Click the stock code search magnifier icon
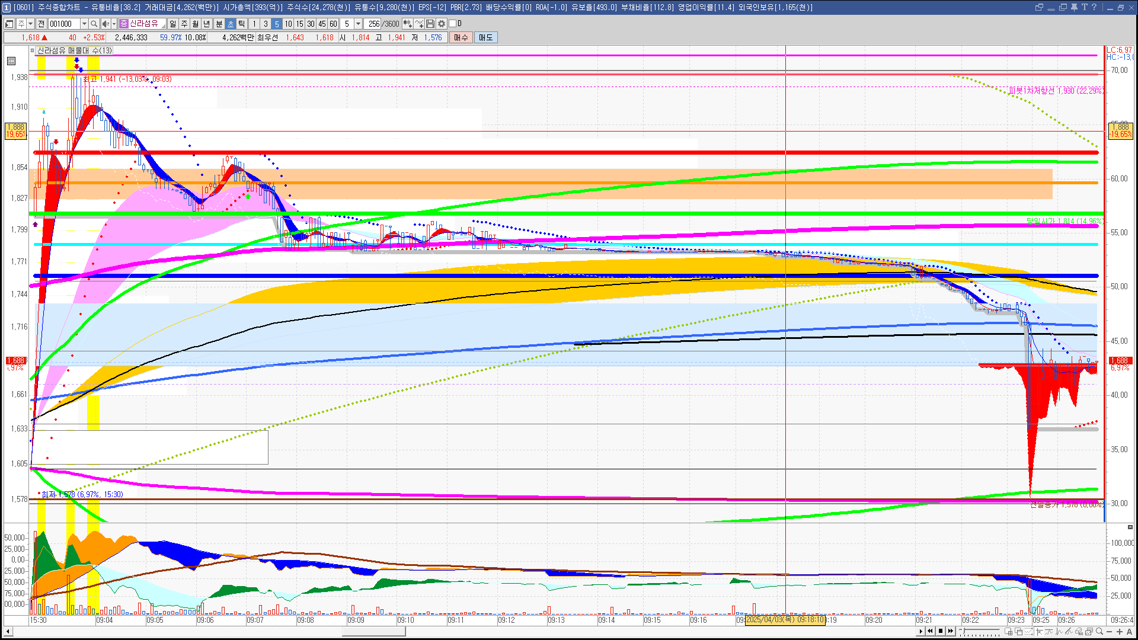The image size is (1138, 640). coord(94,24)
